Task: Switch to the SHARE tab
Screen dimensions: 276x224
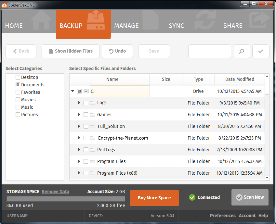Action: point(247,21)
